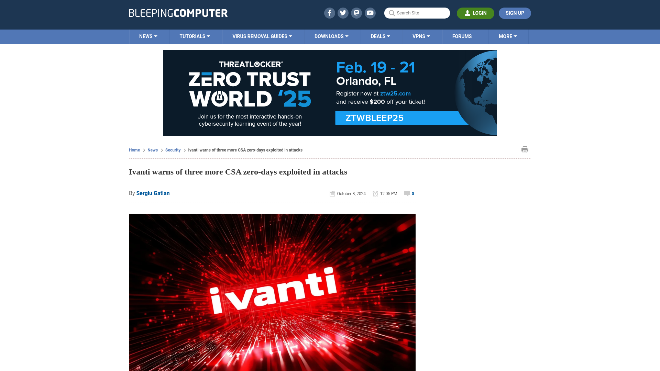Click the Security breadcrumb link
The image size is (660, 371).
173,150
